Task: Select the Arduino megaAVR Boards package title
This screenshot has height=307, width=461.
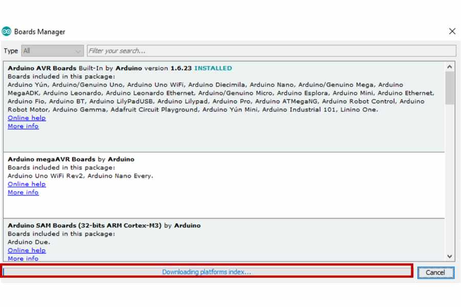Action: tap(51, 159)
